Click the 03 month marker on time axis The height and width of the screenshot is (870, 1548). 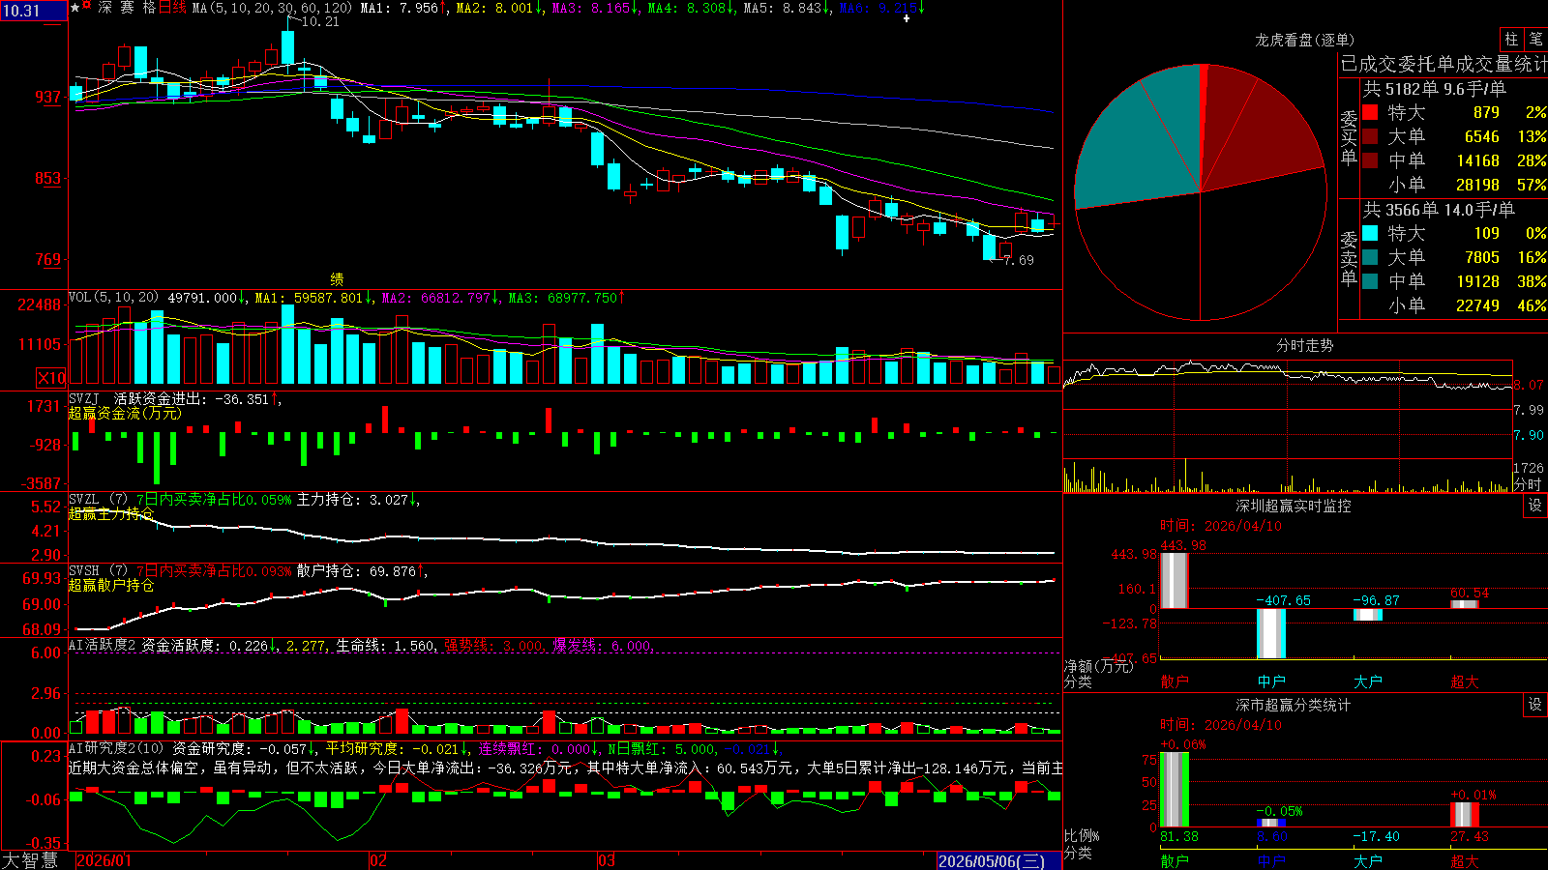(607, 860)
